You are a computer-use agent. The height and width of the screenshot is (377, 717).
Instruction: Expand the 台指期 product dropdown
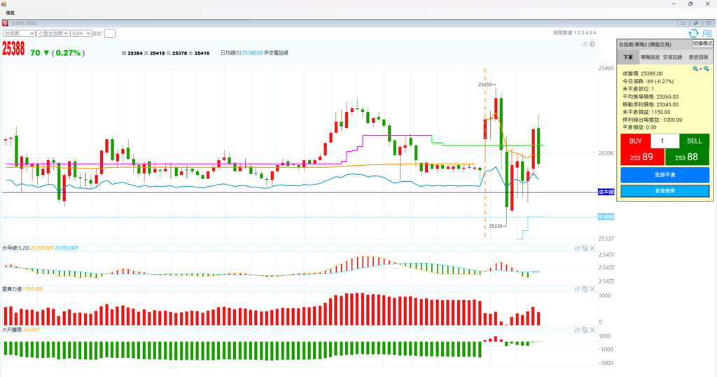click(19, 33)
